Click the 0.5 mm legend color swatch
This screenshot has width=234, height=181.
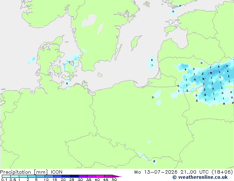click(15, 176)
